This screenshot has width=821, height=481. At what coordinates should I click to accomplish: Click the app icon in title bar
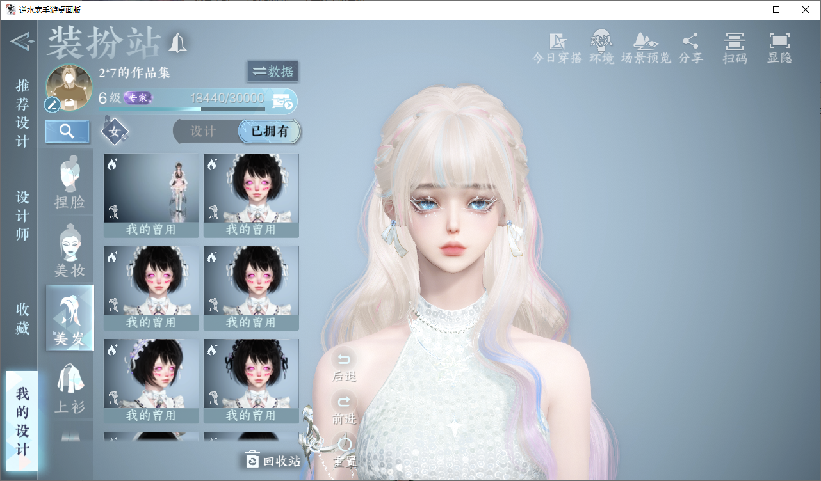11,10
